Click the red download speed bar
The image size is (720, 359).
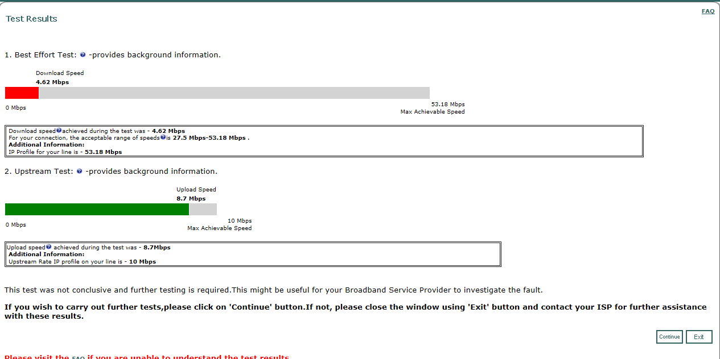[22, 93]
